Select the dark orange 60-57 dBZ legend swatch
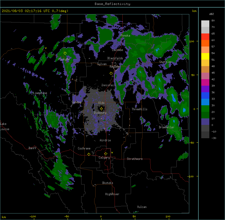The image size is (225, 220). [x=205, y=43]
